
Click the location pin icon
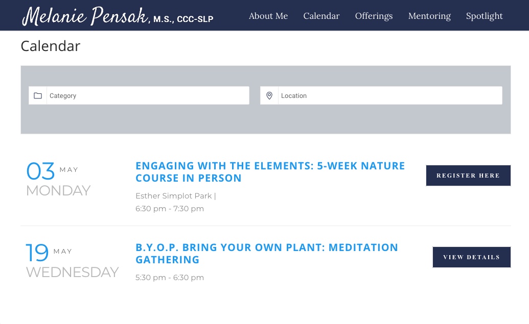pyautogui.click(x=269, y=95)
